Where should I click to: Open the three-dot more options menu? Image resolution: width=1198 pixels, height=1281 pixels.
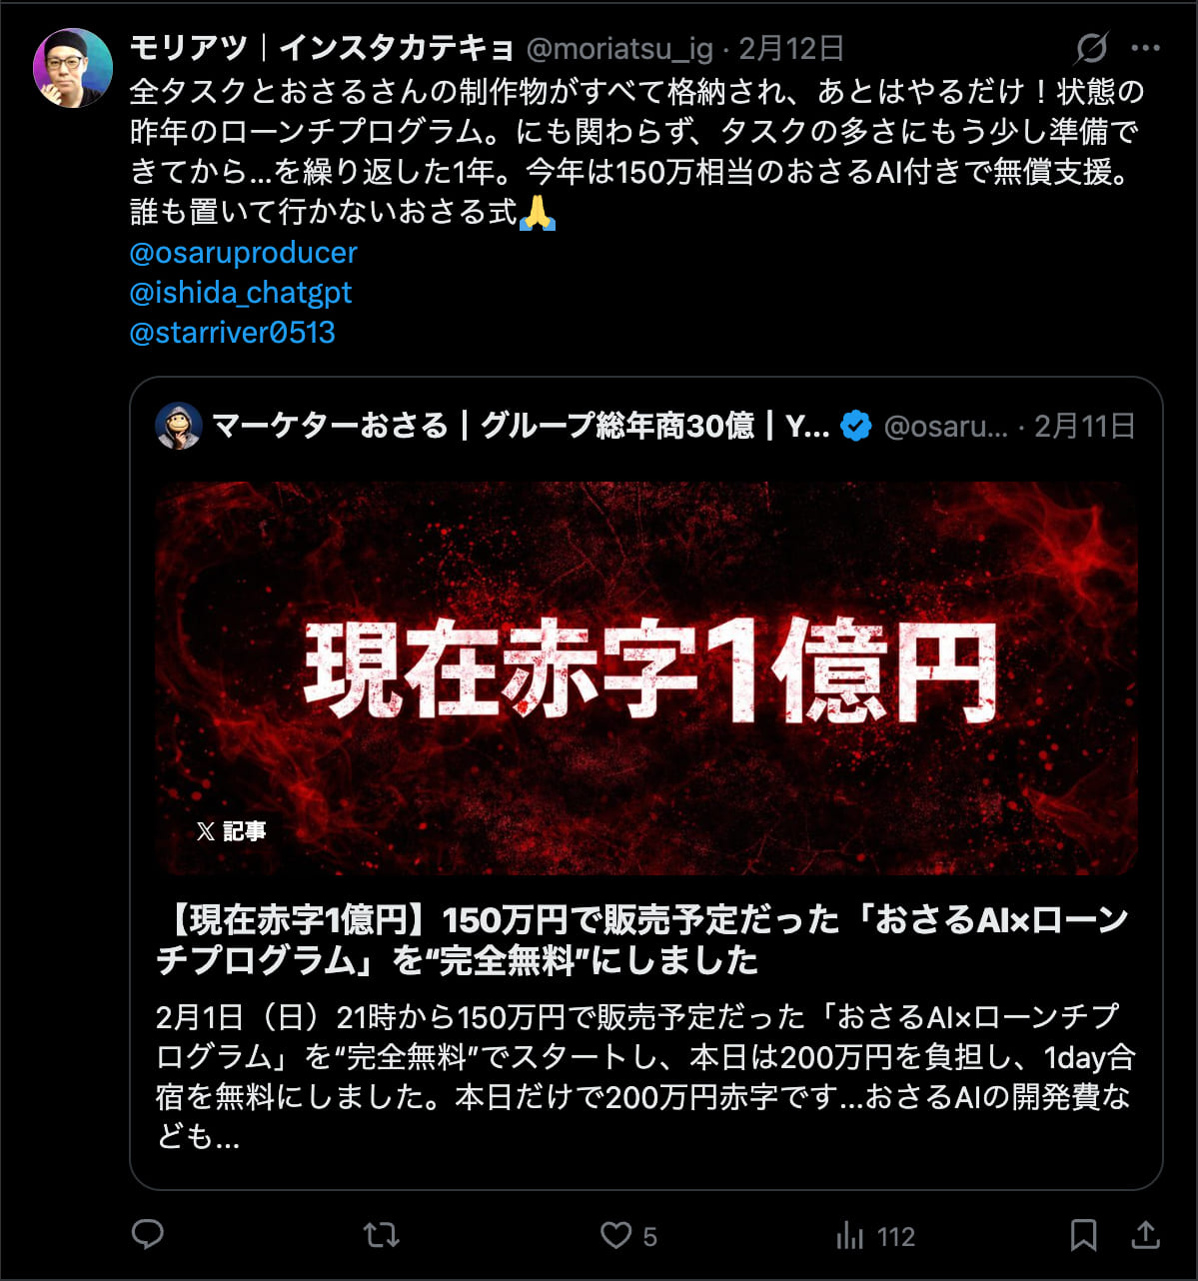tap(1145, 47)
